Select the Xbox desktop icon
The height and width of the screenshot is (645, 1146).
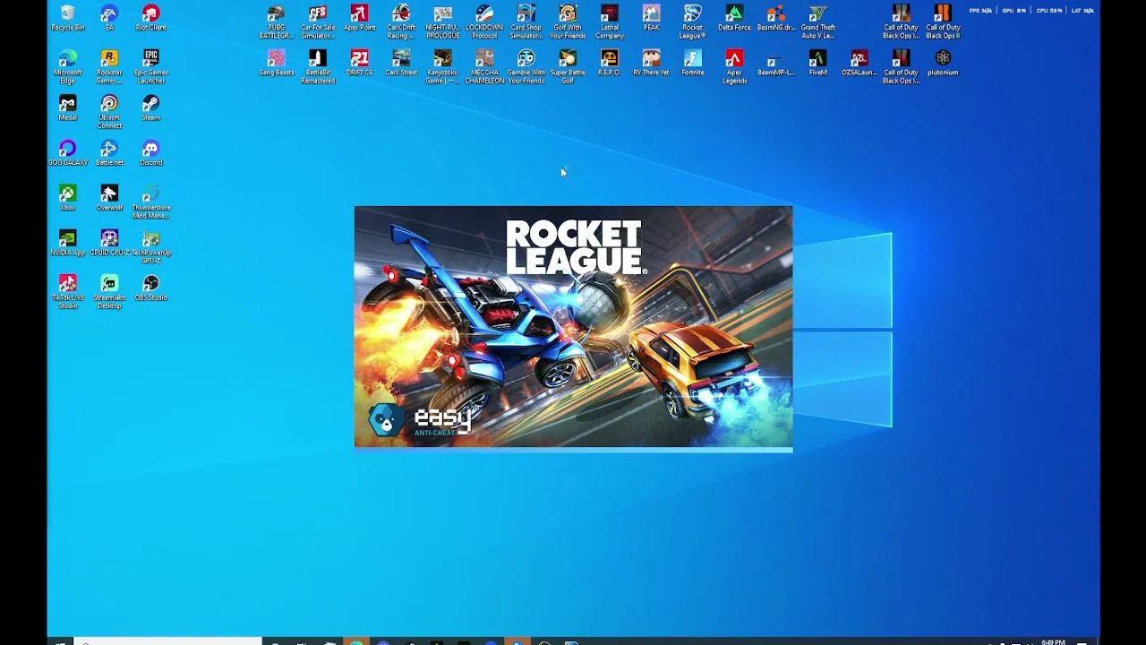click(67, 197)
